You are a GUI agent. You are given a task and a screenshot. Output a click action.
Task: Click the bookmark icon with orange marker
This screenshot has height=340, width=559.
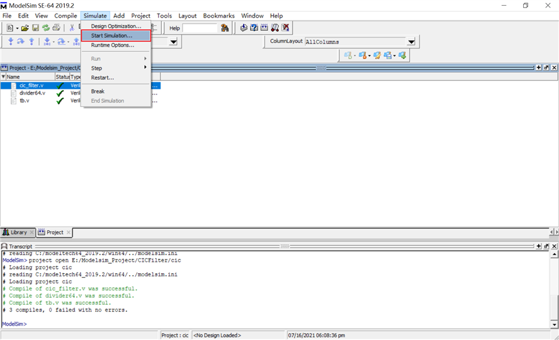pyautogui.click(x=363, y=55)
